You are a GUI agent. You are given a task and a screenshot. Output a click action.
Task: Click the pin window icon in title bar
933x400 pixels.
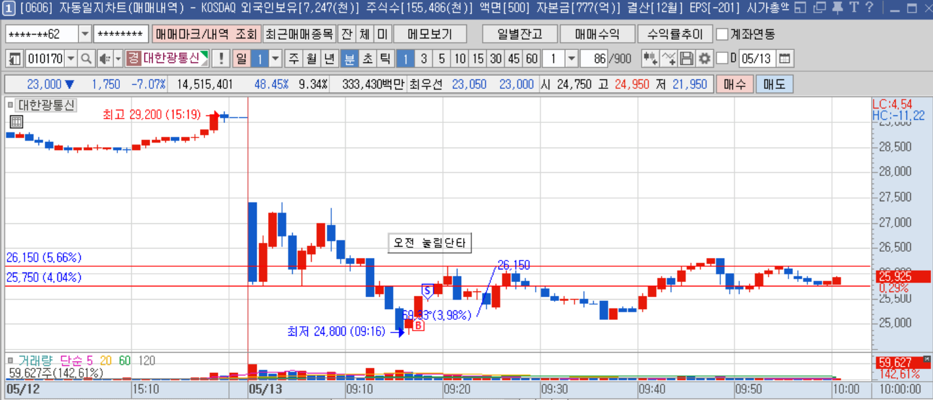(x=838, y=8)
